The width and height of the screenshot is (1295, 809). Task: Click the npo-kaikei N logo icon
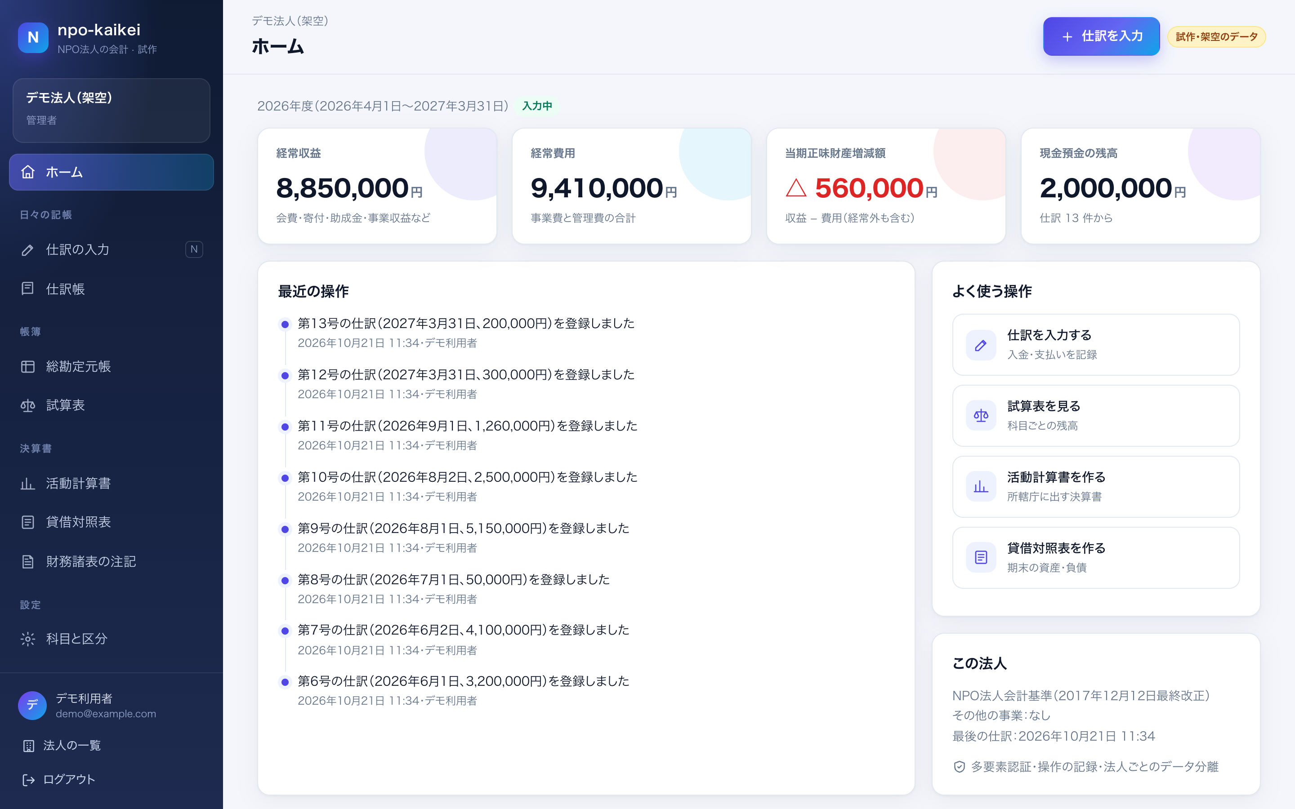point(33,37)
